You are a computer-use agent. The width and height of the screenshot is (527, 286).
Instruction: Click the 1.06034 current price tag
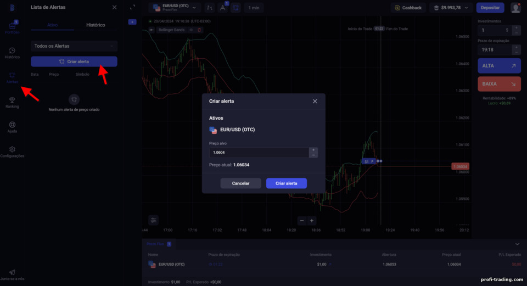[x=460, y=166]
